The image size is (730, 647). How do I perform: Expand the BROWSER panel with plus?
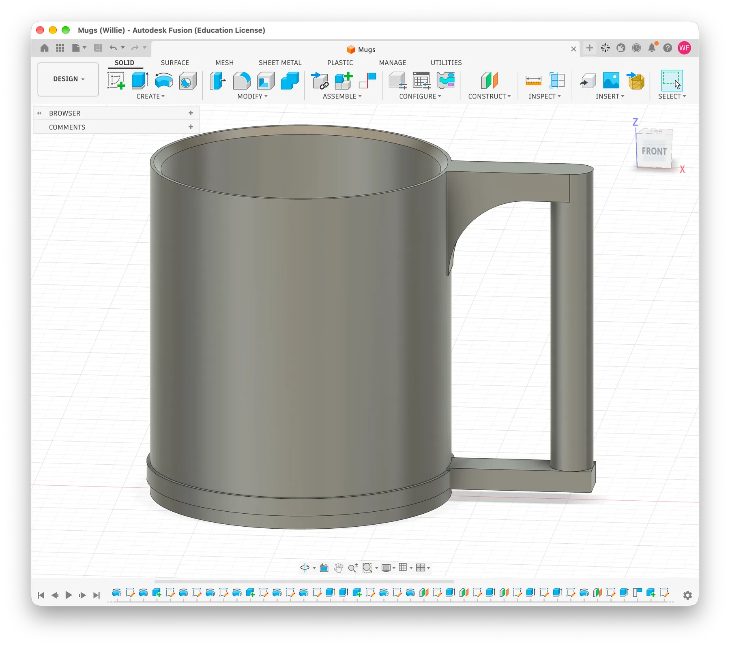(191, 113)
